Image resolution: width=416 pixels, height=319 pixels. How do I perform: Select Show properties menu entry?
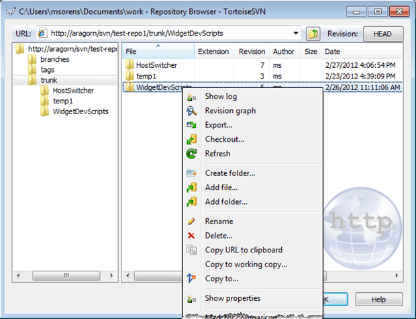(233, 299)
